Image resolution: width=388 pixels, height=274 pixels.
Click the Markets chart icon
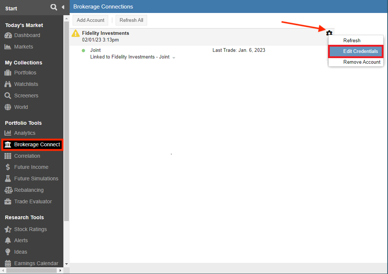pos(8,47)
